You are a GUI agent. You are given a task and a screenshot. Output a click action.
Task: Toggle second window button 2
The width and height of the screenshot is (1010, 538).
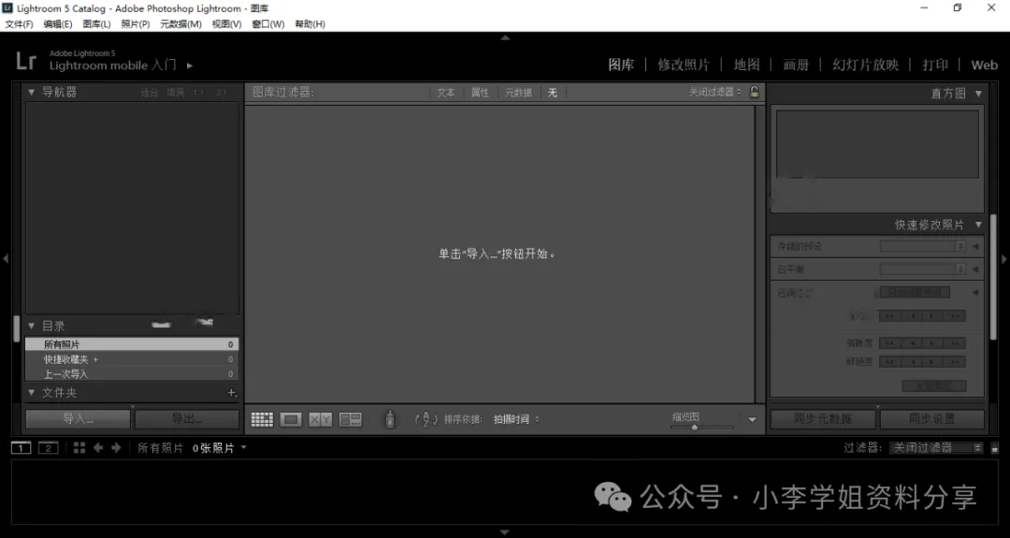click(49, 448)
